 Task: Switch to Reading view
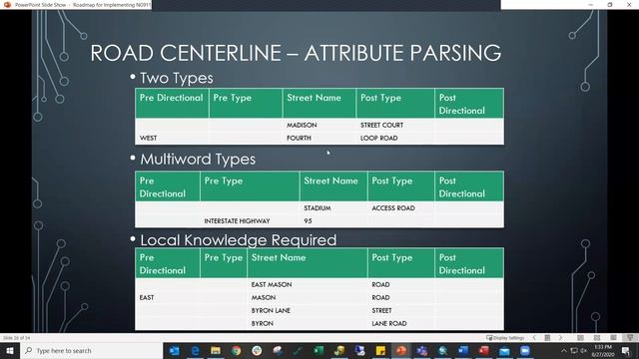pos(613,338)
